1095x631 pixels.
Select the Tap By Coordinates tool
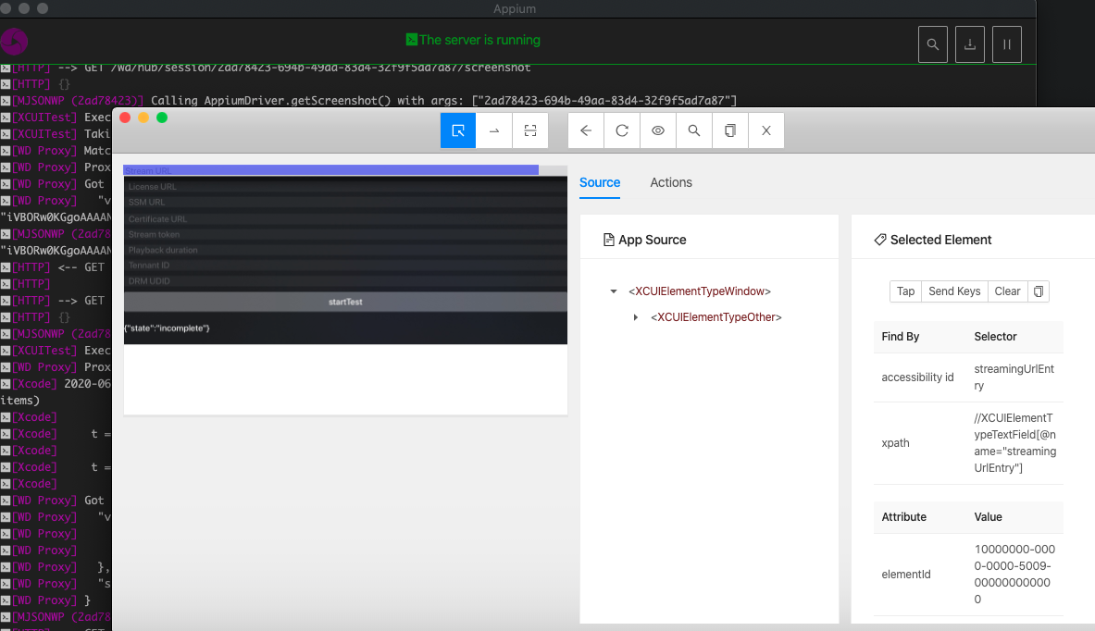(529, 130)
